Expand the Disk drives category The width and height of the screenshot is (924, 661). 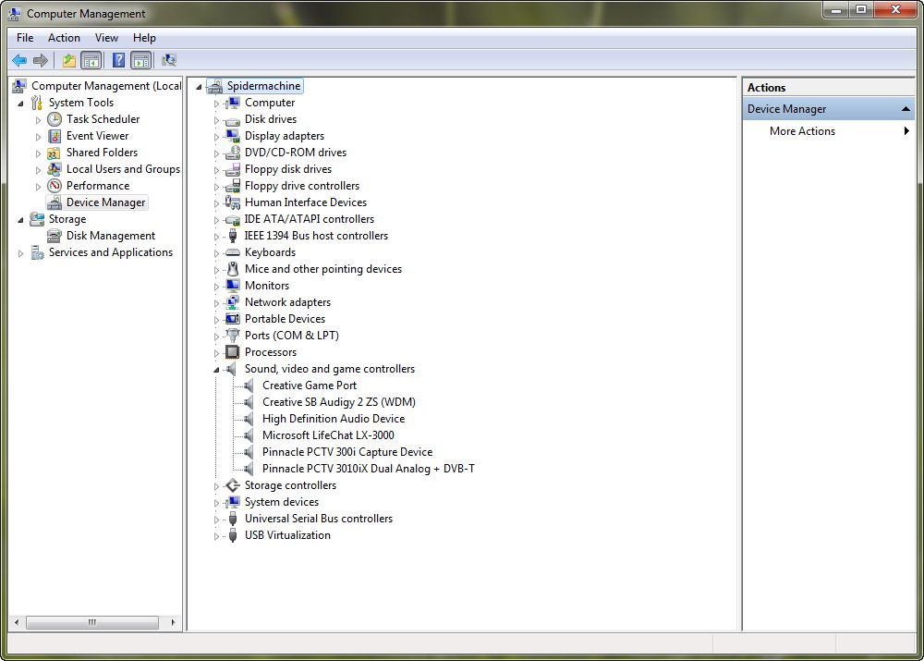216,120
